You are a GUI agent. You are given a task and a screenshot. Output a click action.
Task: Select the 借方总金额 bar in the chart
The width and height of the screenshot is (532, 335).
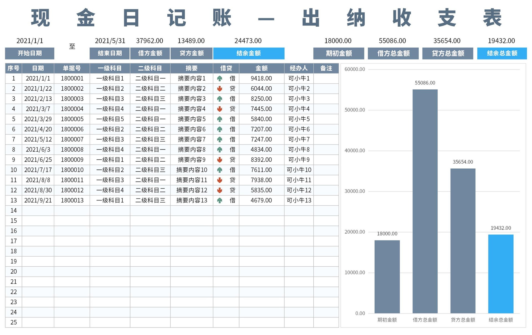[425, 201]
